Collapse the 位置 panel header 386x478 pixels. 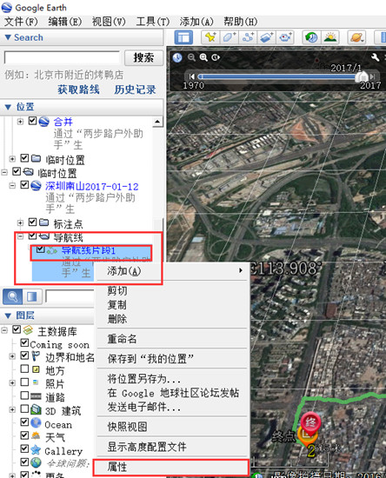pos(82,107)
